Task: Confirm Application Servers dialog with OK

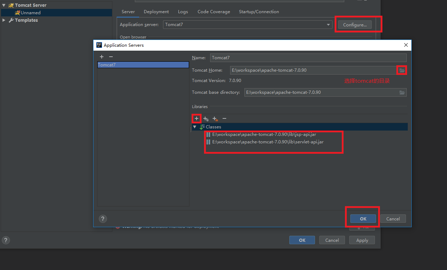Action: [x=363, y=219]
